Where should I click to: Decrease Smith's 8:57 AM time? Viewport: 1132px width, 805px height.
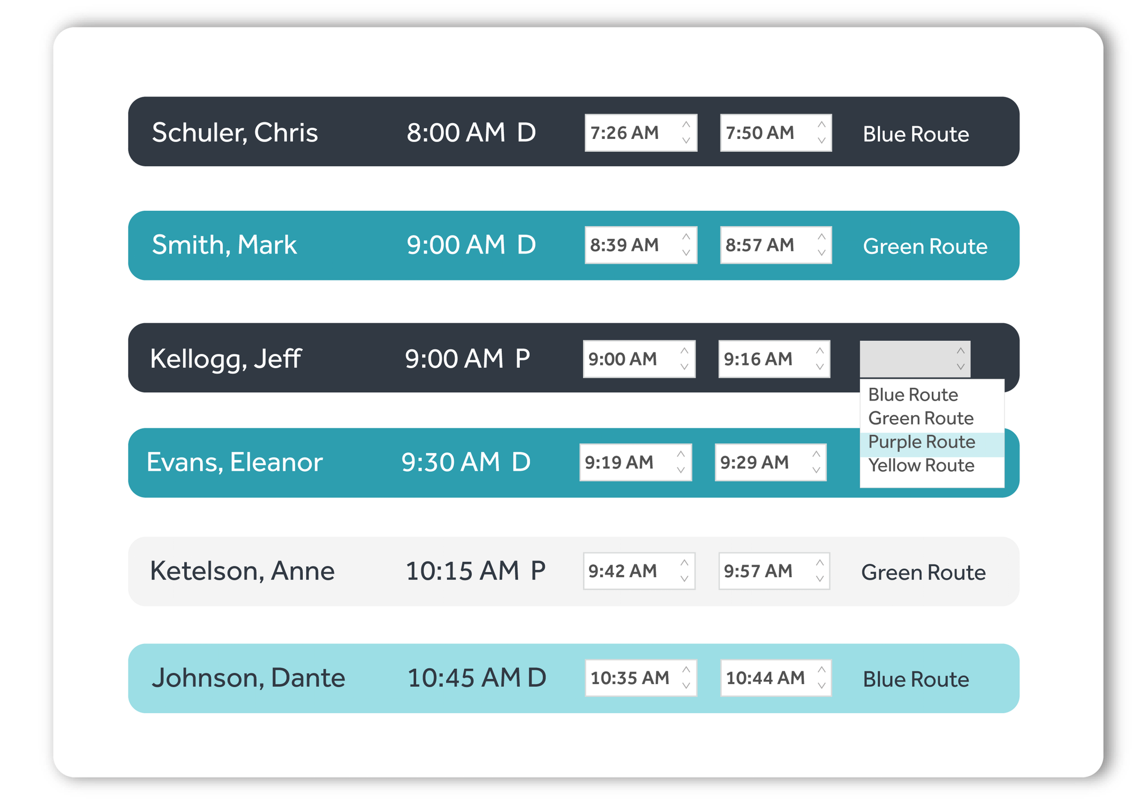(821, 253)
